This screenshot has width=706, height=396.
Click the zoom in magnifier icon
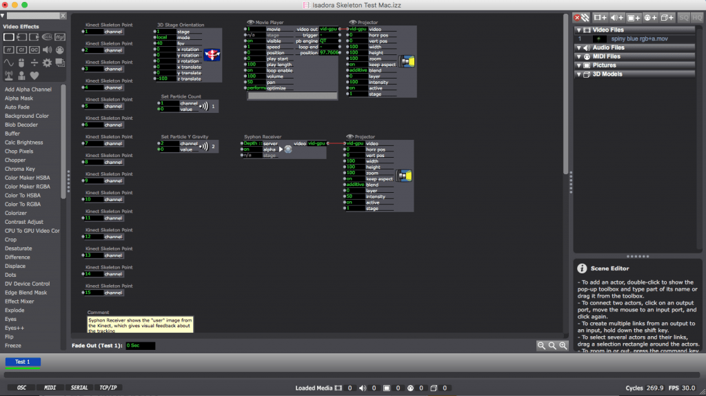[563, 346]
